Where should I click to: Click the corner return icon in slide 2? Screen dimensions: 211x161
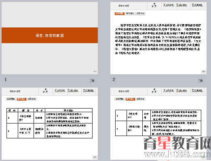[204, 71]
